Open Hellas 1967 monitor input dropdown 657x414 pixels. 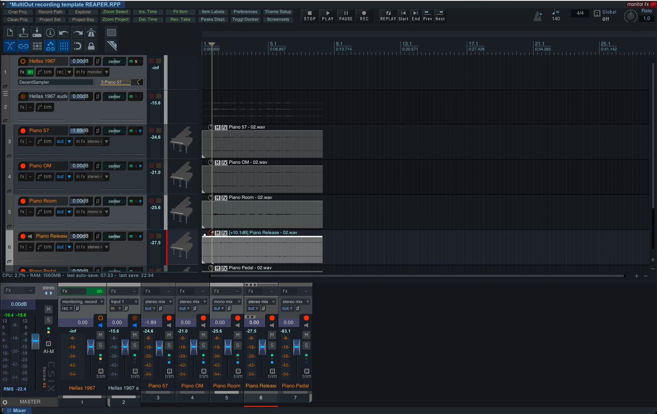107,72
